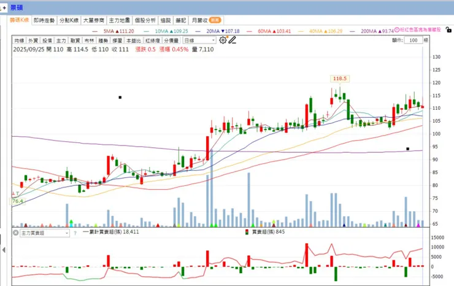Toggle the 撐壓 support-resistance button
Image resolution: width=454 pixels, height=286 pixels.
tap(117, 41)
